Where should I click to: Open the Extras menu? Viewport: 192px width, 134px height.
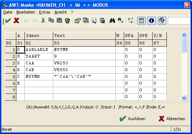pyautogui.click(x=45, y=12)
